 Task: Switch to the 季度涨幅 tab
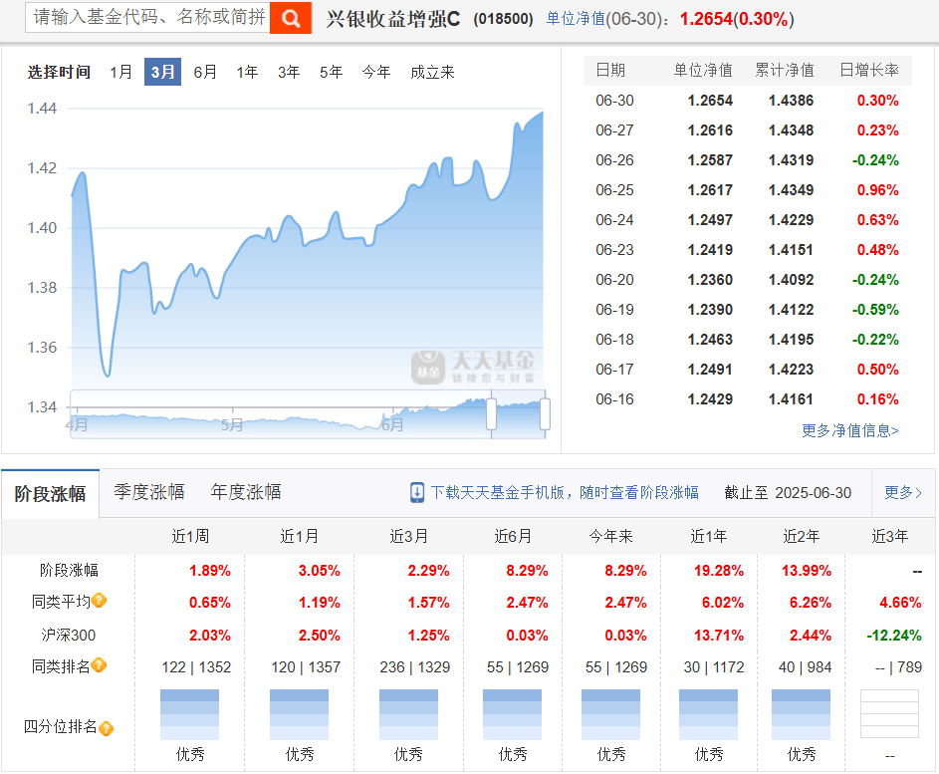click(x=149, y=492)
